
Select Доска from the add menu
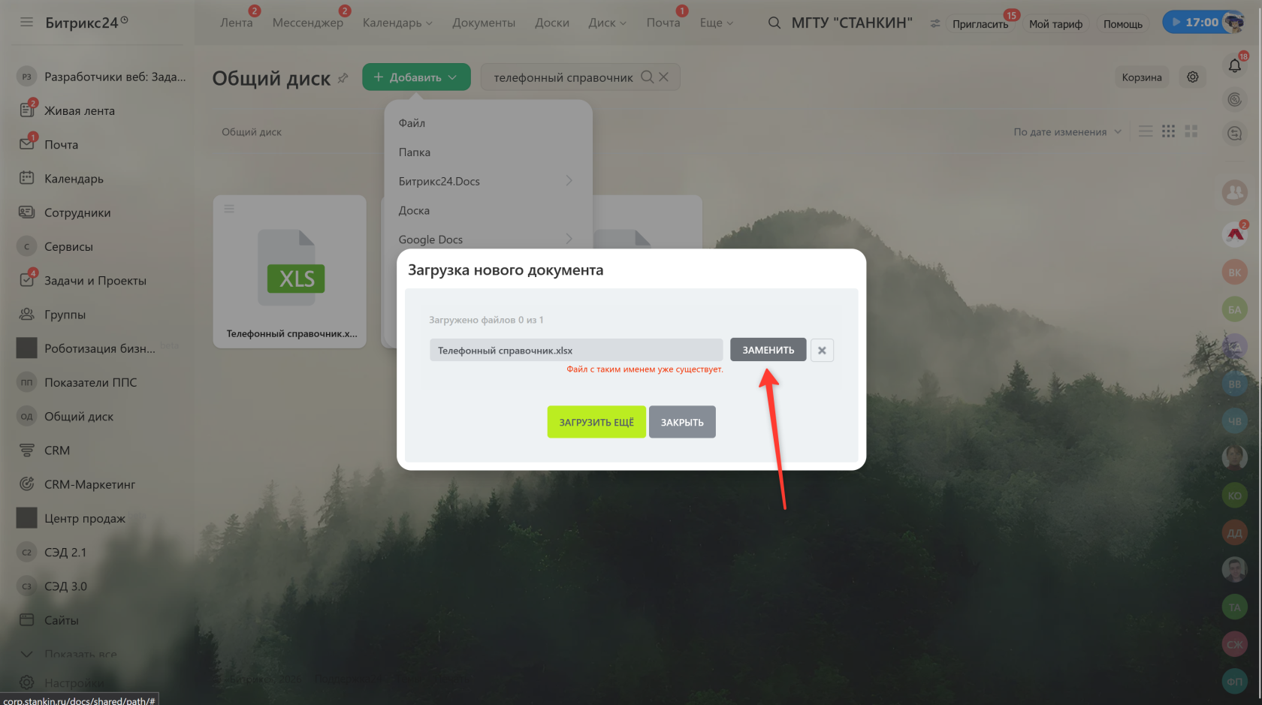(x=414, y=211)
